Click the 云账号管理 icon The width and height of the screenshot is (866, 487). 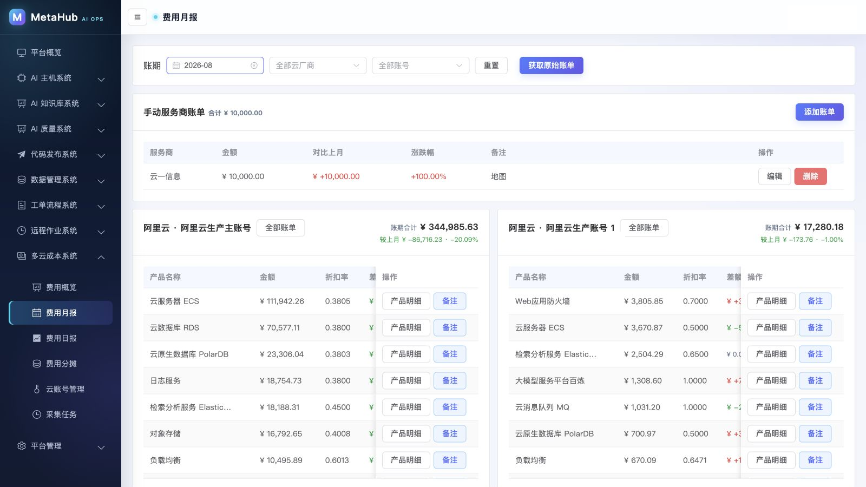(37, 389)
